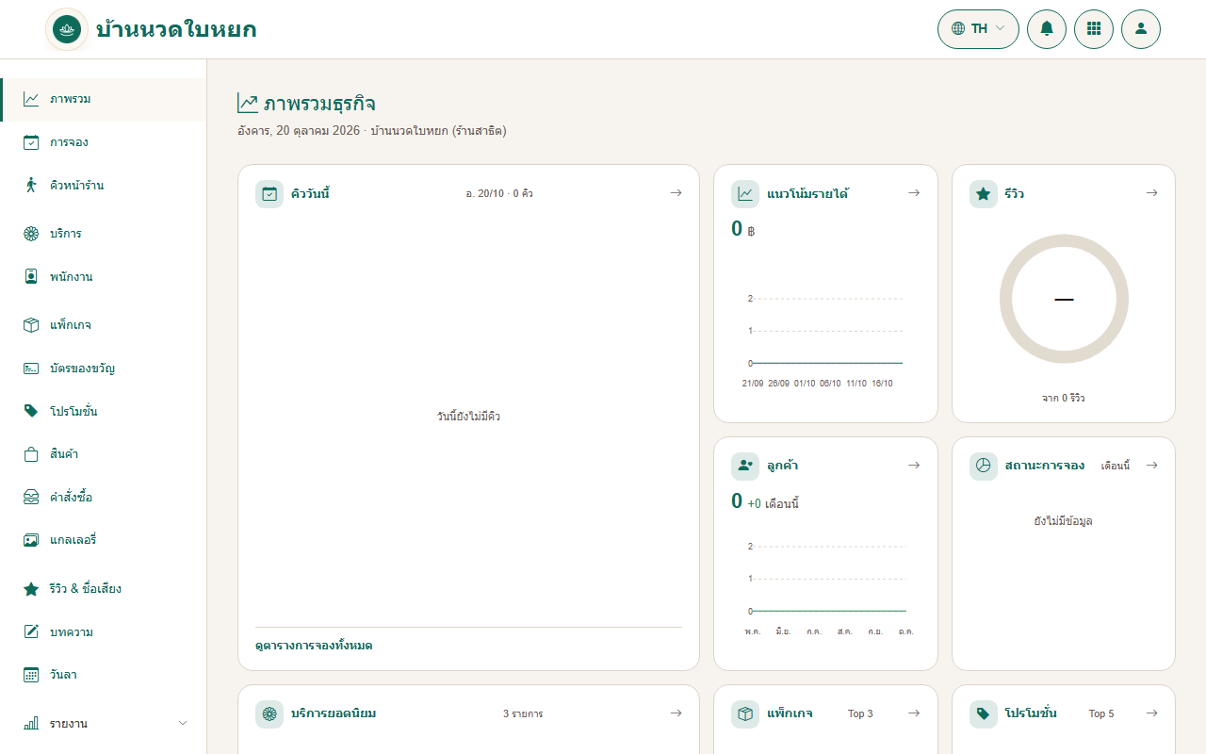Click the รีวิว & ชื่อเสียง star icon
Screen dimensions: 1206x754
pos(31,589)
